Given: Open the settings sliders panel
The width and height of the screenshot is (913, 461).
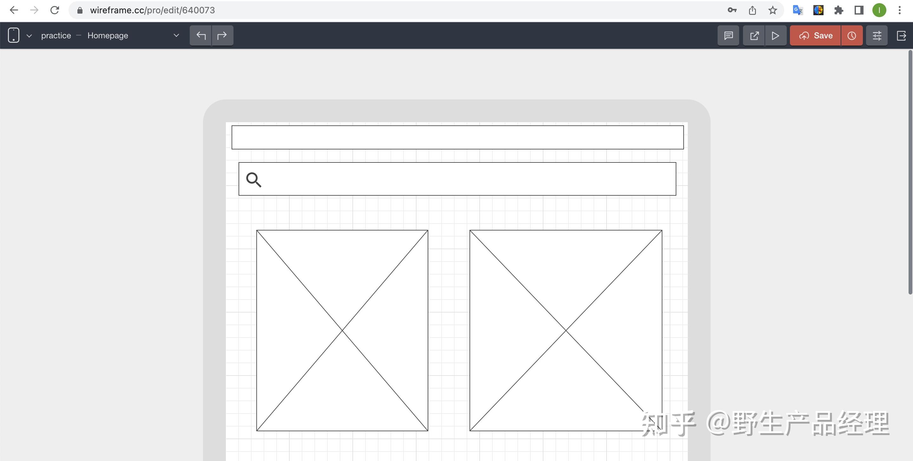Looking at the screenshot, I should (877, 35).
